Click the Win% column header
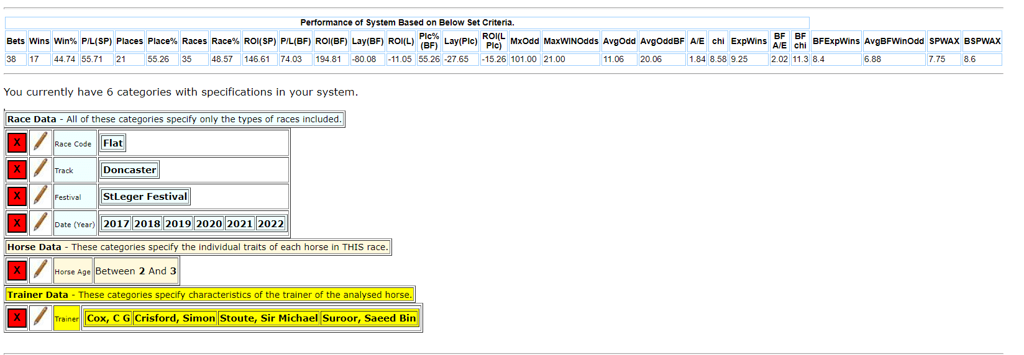 point(65,41)
